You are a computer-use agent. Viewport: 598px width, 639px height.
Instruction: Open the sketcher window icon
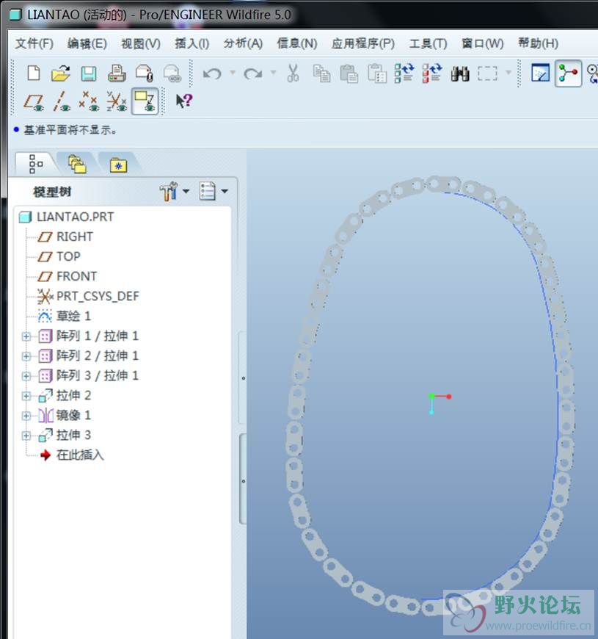click(x=541, y=73)
